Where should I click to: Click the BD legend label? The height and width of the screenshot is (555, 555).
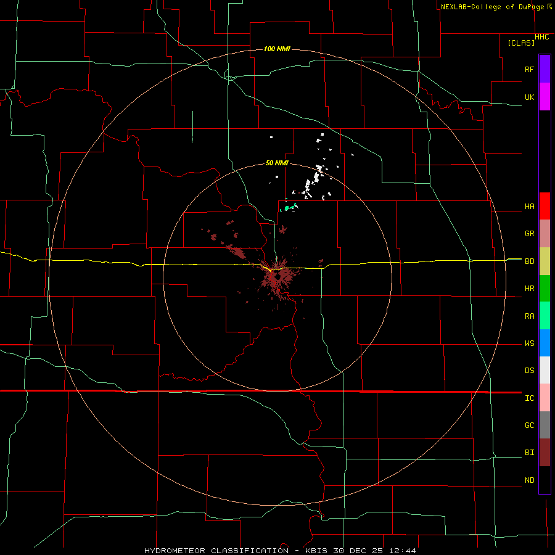point(530,261)
